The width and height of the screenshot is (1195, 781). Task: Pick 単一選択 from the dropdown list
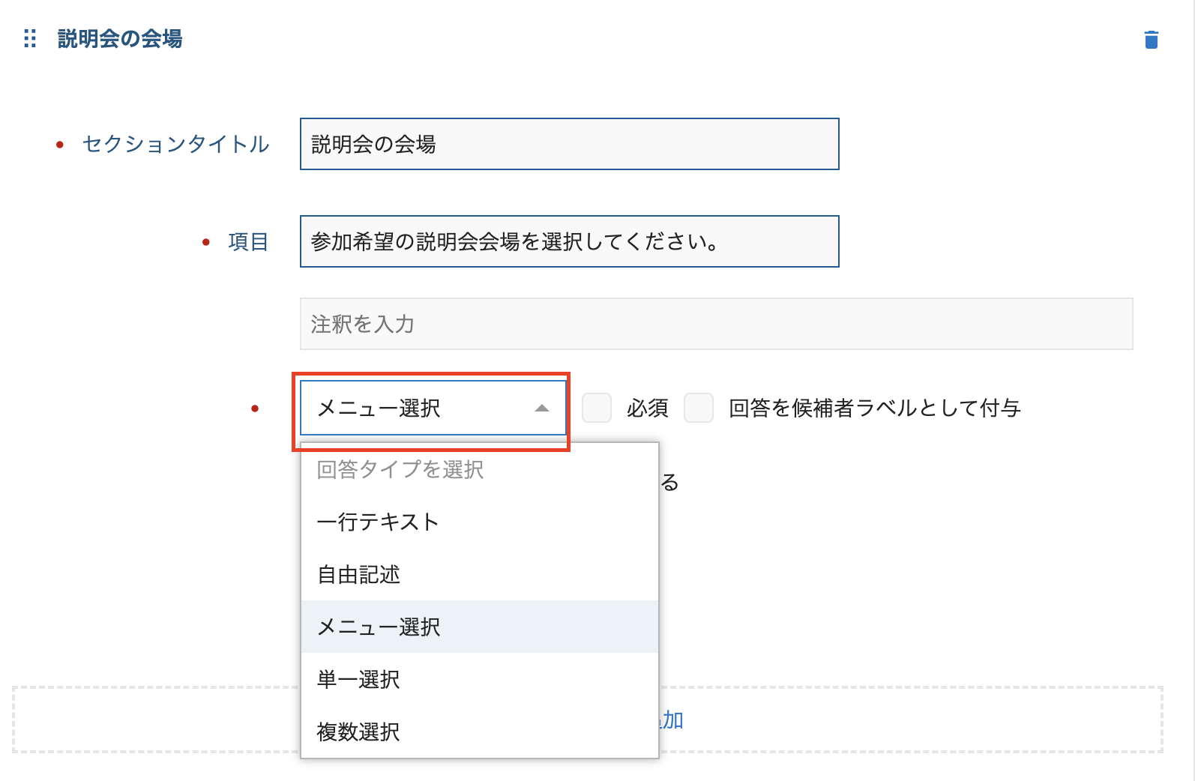[359, 679]
